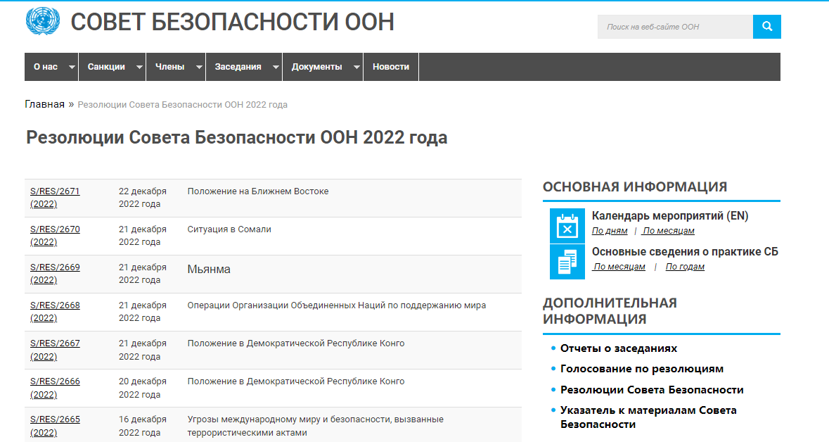Click the terrorism threats topic text

pyautogui.click(x=316, y=426)
